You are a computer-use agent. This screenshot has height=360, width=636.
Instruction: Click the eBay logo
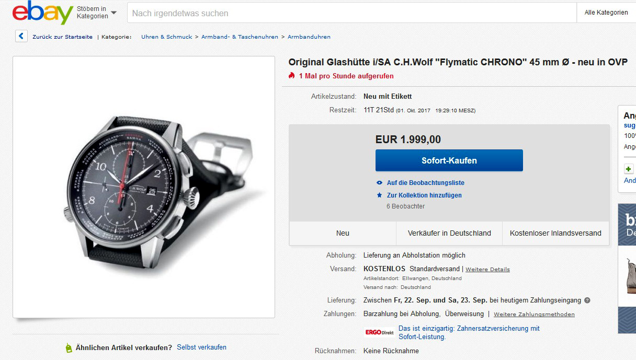point(42,13)
